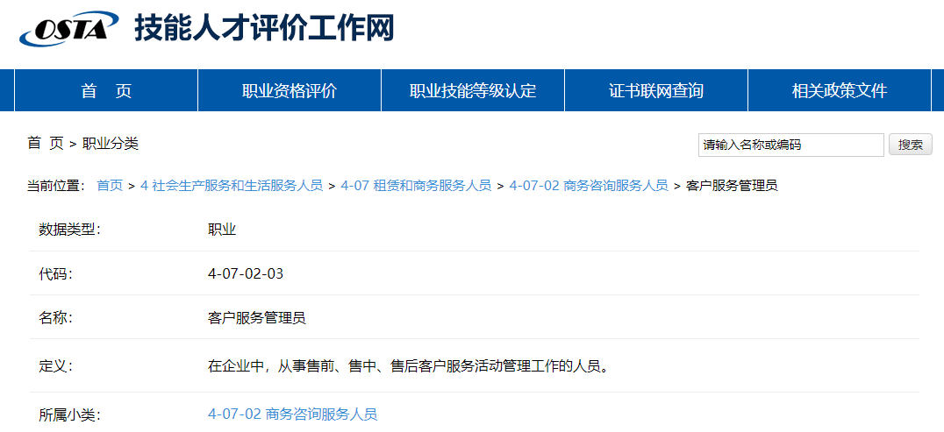Screen dimensions: 944x432
Task: Select the code value 4-07-02-03
Action: point(246,273)
